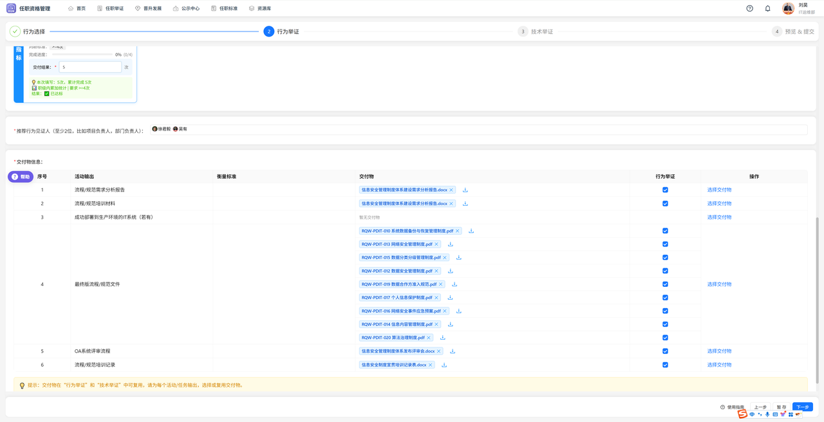This screenshot has width=824, height=422.
Task: Download 信息安全制度宣贯培训记录表.docx
Action: [444, 365]
